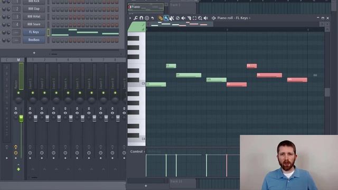Click the green Master volume fader
Image resolution: width=338 pixels, height=190 pixels.
21,118
